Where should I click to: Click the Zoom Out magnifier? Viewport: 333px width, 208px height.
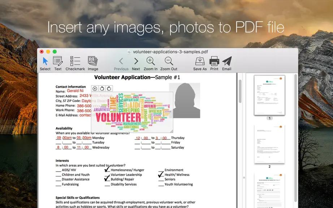click(x=169, y=64)
